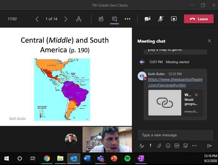
Task: Switch to Microsoft Teams on the taskbar
Action: pos(101,158)
